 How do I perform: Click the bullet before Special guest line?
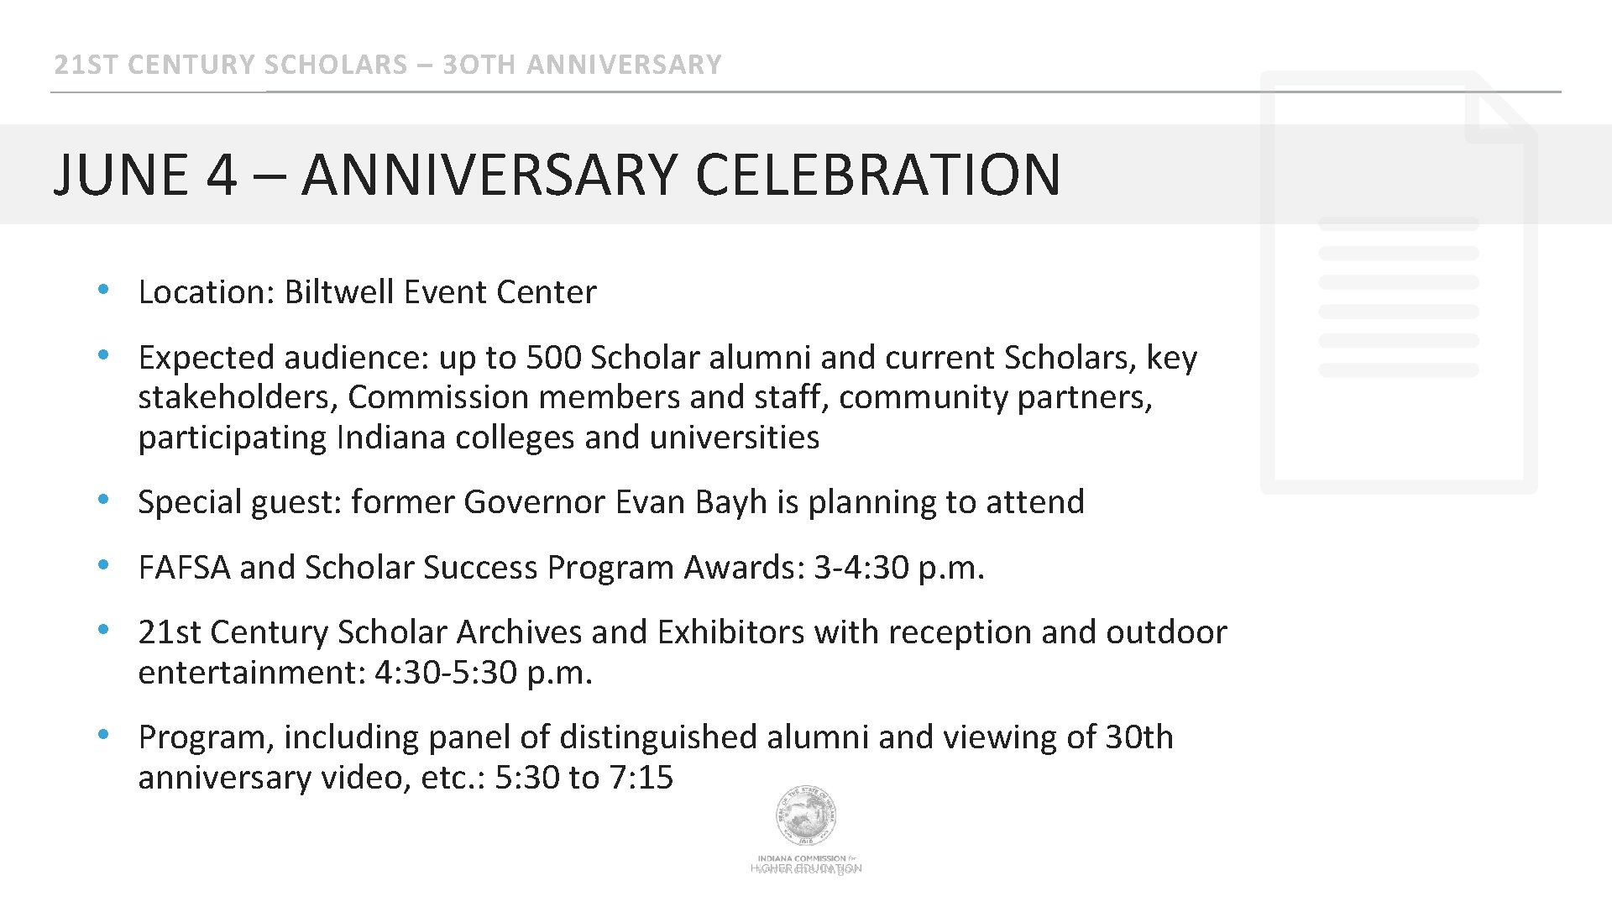(102, 499)
